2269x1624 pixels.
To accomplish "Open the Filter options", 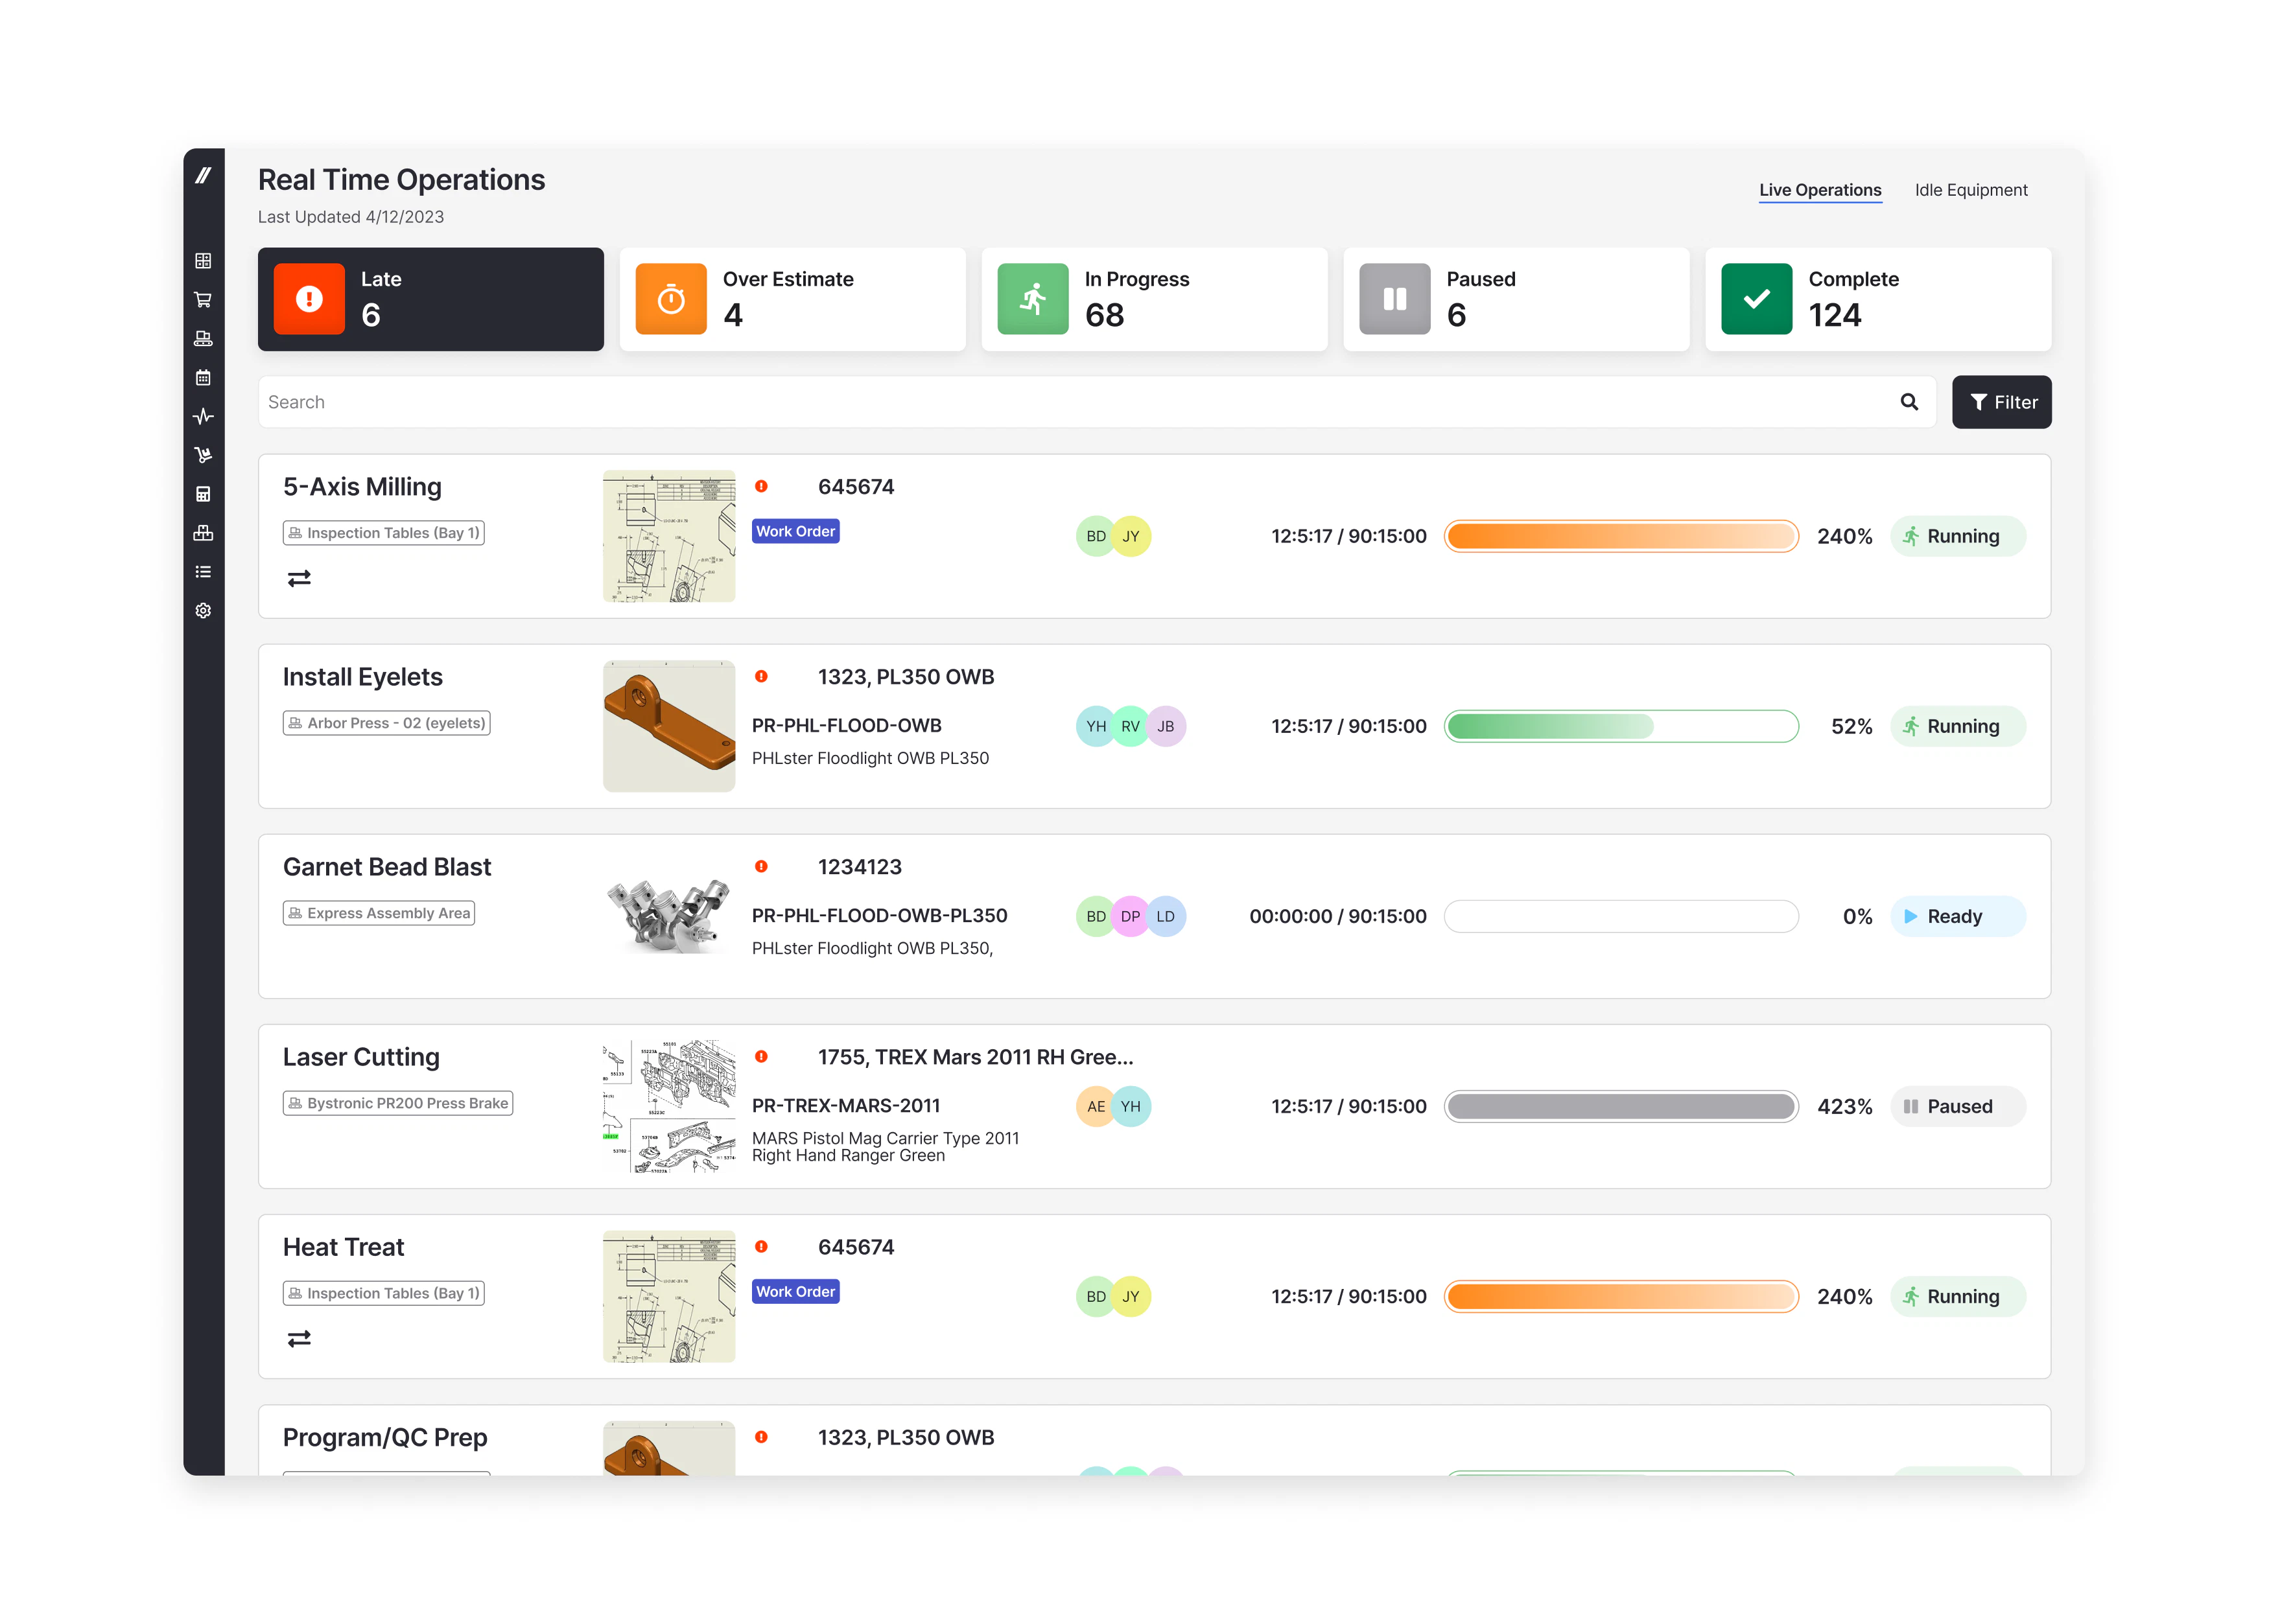I will point(2001,401).
